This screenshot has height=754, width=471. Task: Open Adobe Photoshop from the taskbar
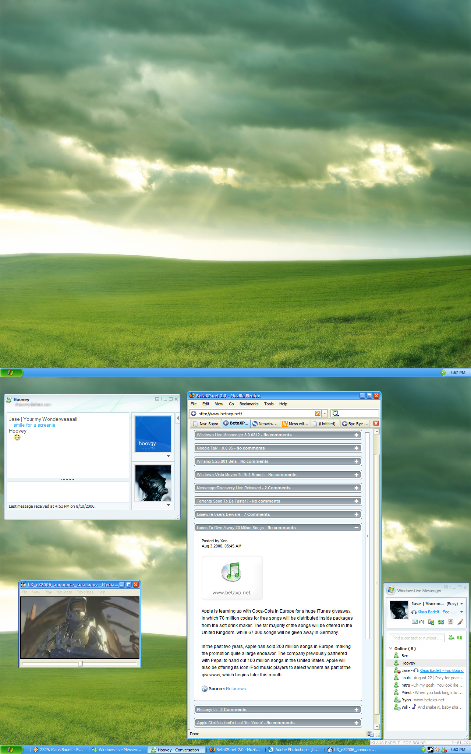tap(294, 750)
